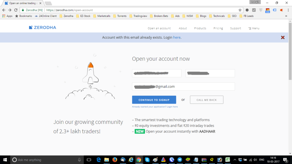The height and width of the screenshot is (164, 292).
Task: Click the gmail email input field
Action: coord(183,87)
